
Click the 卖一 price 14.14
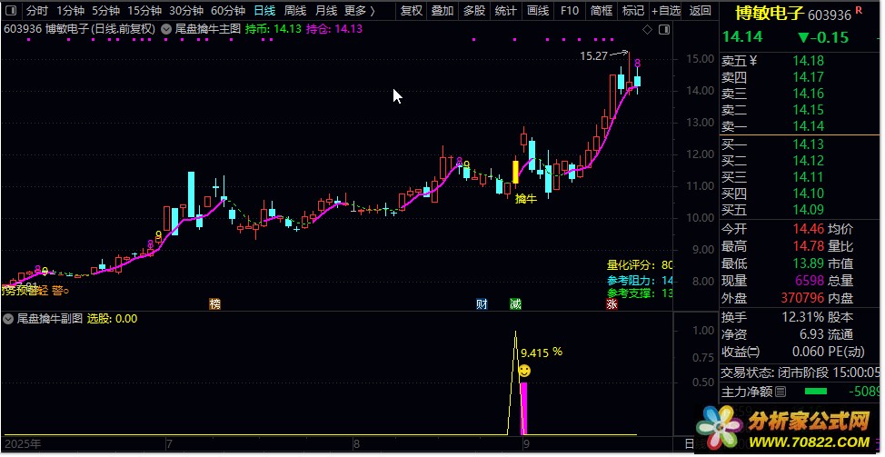pyautogui.click(x=809, y=125)
